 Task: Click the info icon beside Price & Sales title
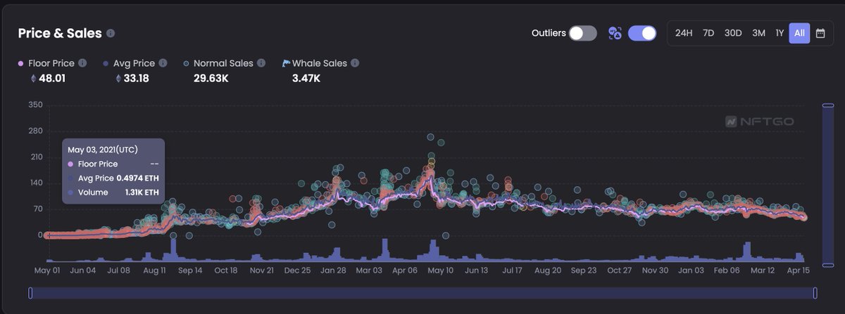pyautogui.click(x=111, y=33)
